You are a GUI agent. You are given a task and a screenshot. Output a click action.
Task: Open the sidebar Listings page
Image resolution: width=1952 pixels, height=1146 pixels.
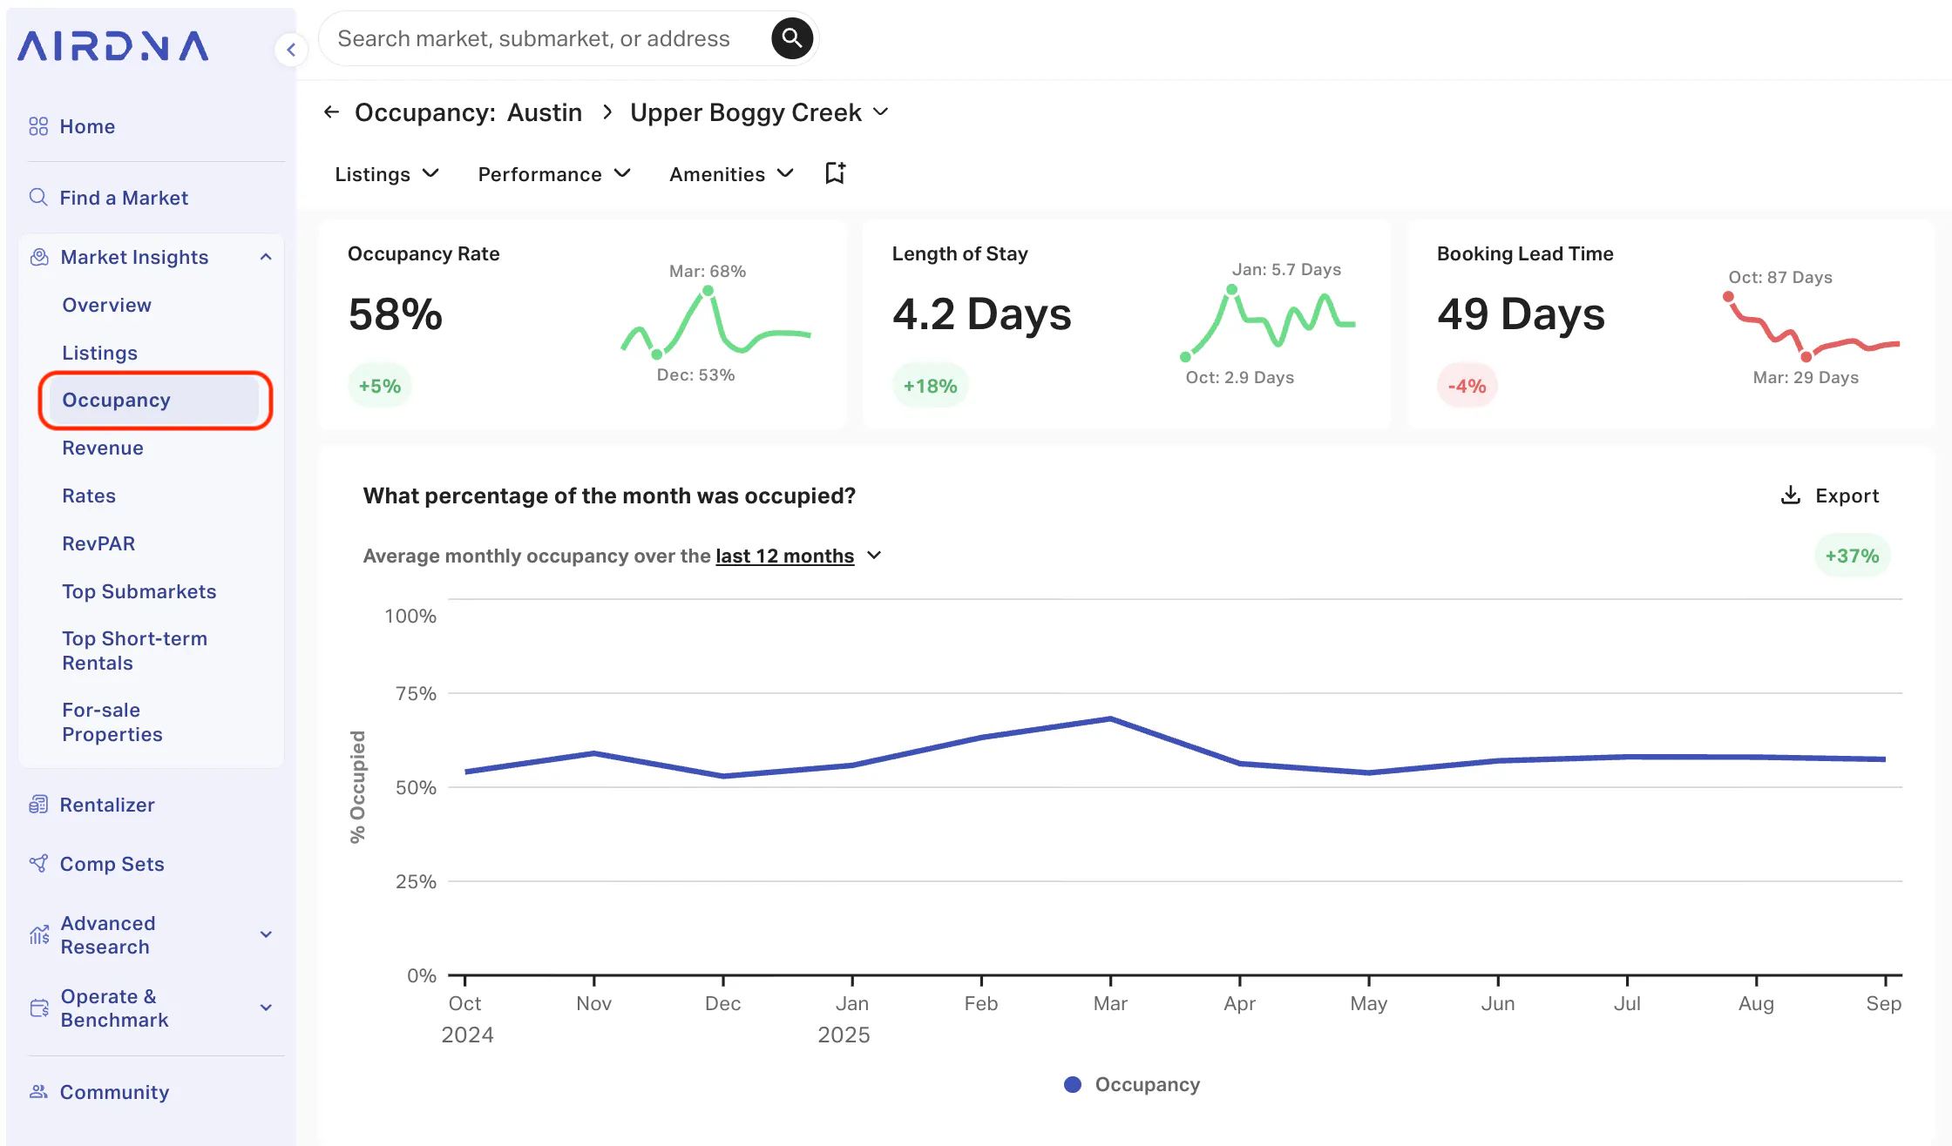pyautogui.click(x=99, y=353)
